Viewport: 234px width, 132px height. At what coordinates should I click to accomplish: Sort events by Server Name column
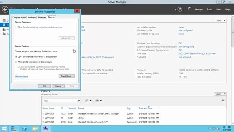pyautogui.click(x=48, y=108)
